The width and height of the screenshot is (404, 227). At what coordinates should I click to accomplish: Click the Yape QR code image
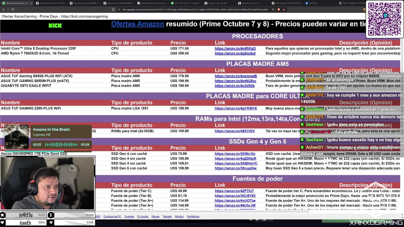tap(384, 19)
